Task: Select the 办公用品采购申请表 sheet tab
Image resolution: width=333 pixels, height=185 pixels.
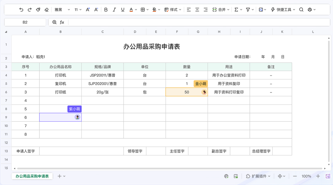Action: (32, 176)
